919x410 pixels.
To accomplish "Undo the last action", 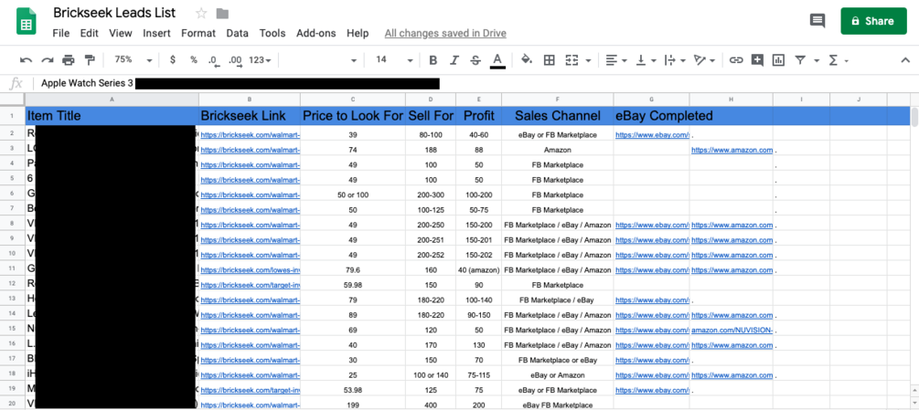I will pyautogui.click(x=26, y=59).
